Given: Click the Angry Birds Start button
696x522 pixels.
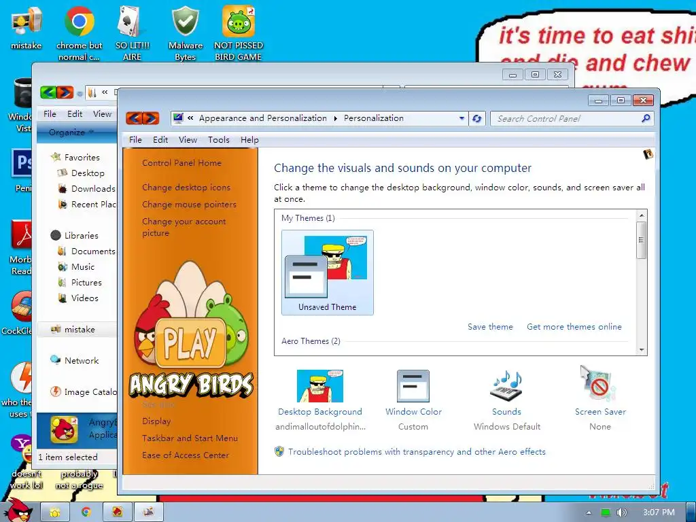Looking at the screenshot, I should coord(18,510).
